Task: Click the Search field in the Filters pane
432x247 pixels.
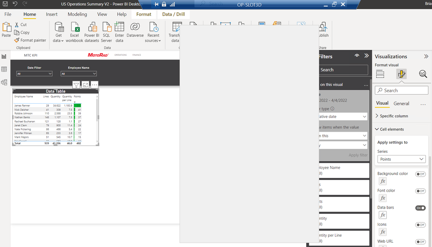Action: [x=343, y=70]
